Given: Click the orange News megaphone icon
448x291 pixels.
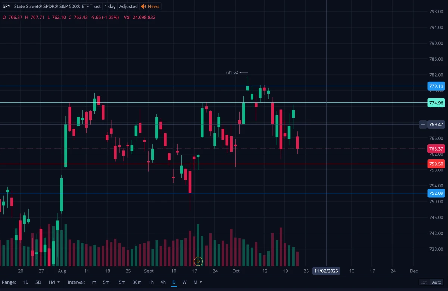Looking at the screenshot, I should (143, 6).
